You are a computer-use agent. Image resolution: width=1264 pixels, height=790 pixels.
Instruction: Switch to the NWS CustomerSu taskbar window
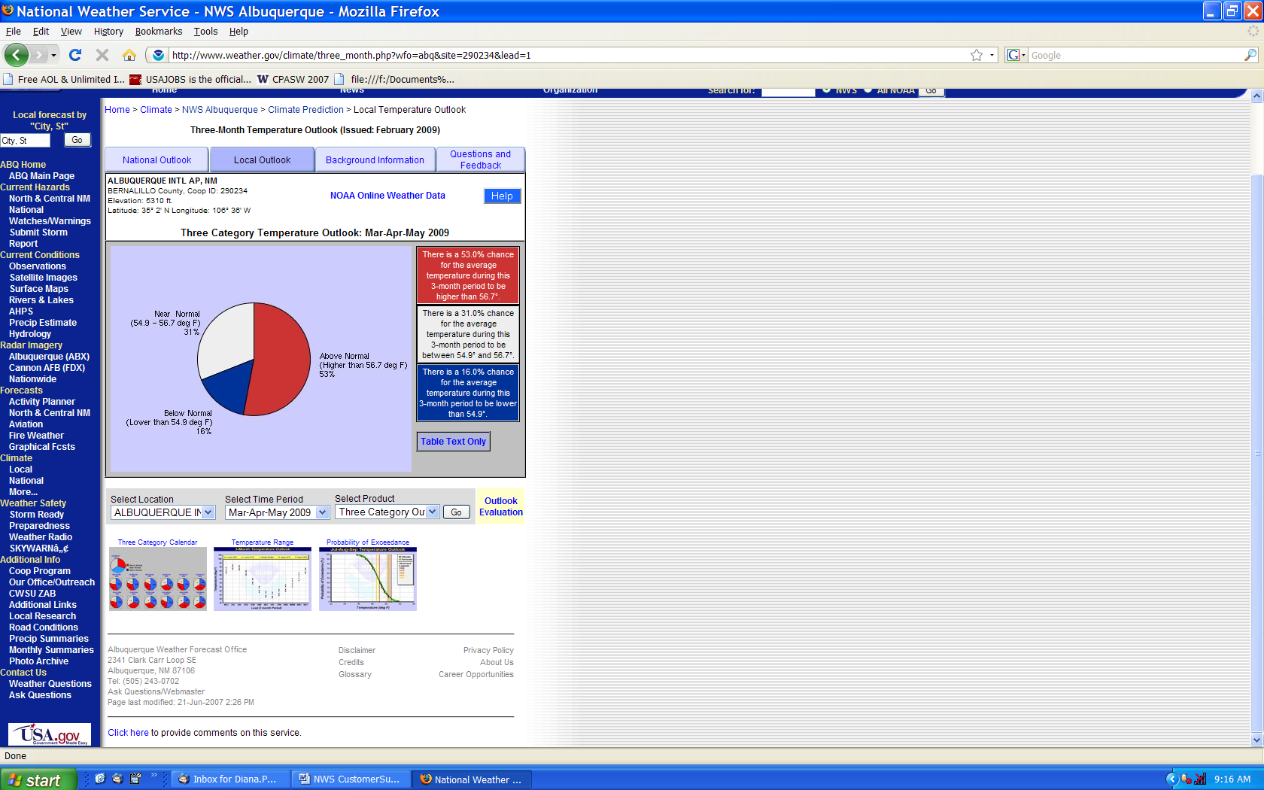(x=351, y=779)
